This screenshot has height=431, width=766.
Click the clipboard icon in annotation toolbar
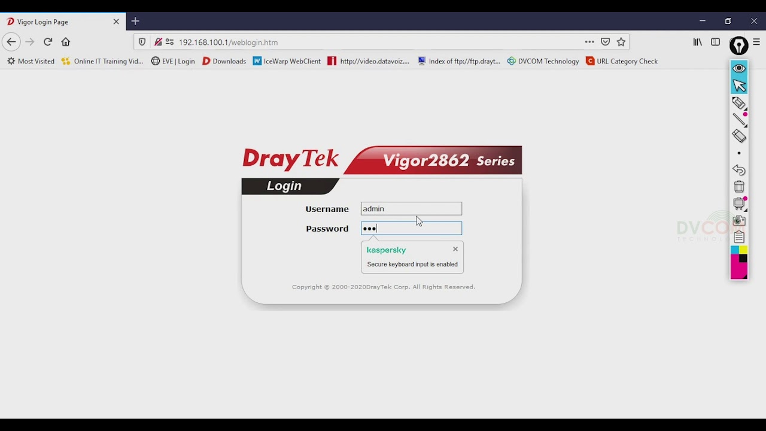pos(739,237)
